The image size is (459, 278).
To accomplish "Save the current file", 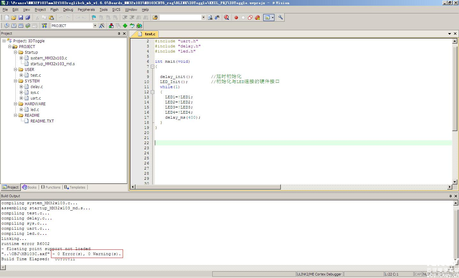I will (x=21, y=17).
